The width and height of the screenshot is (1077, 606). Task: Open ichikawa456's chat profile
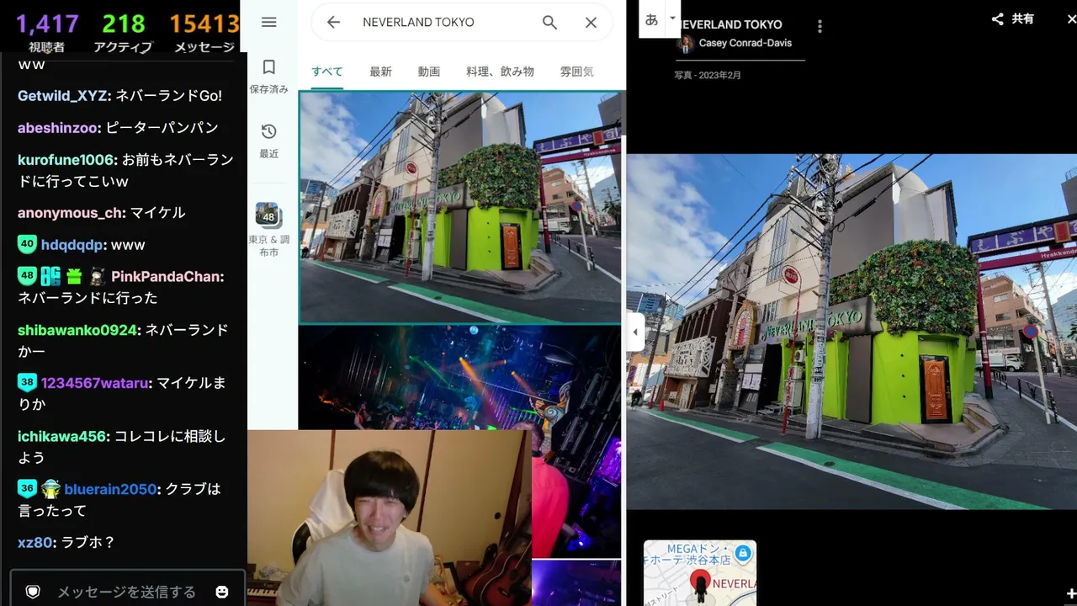coord(63,436)
